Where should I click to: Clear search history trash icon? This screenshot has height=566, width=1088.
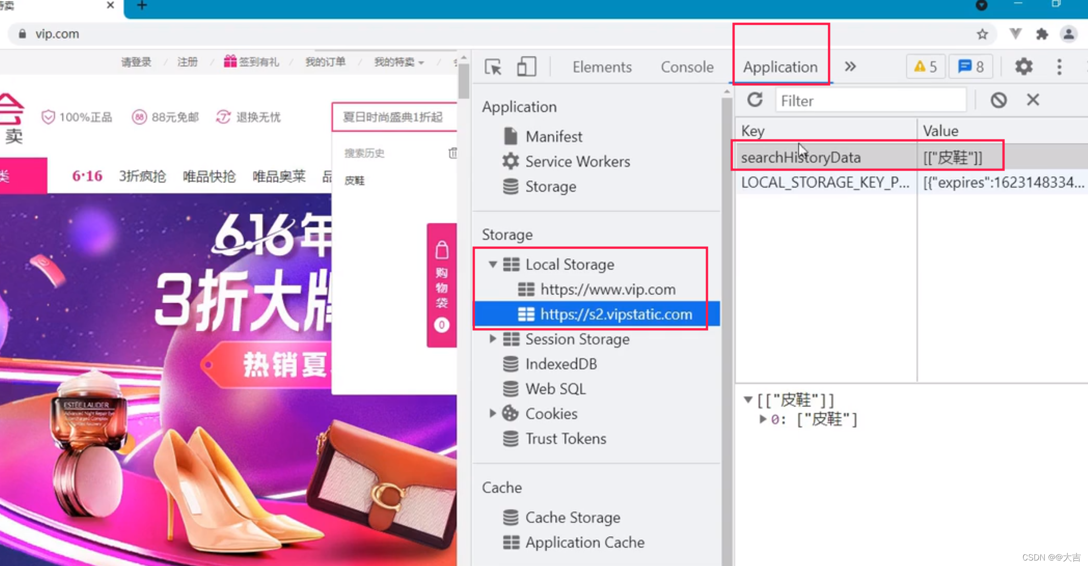452,153
